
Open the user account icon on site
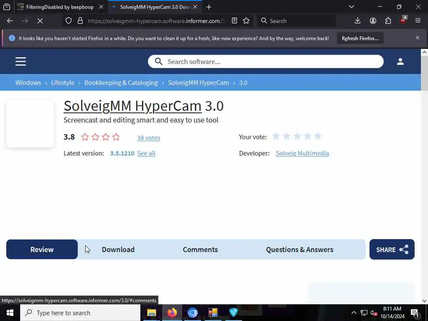pyautogui.click(x=400, y=62)
